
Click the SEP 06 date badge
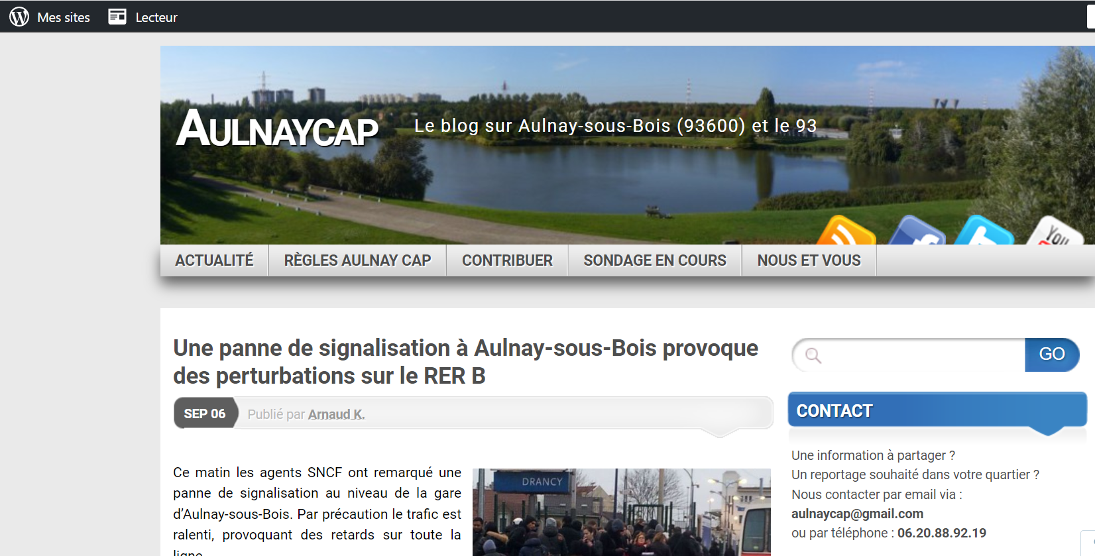(205, 414)
